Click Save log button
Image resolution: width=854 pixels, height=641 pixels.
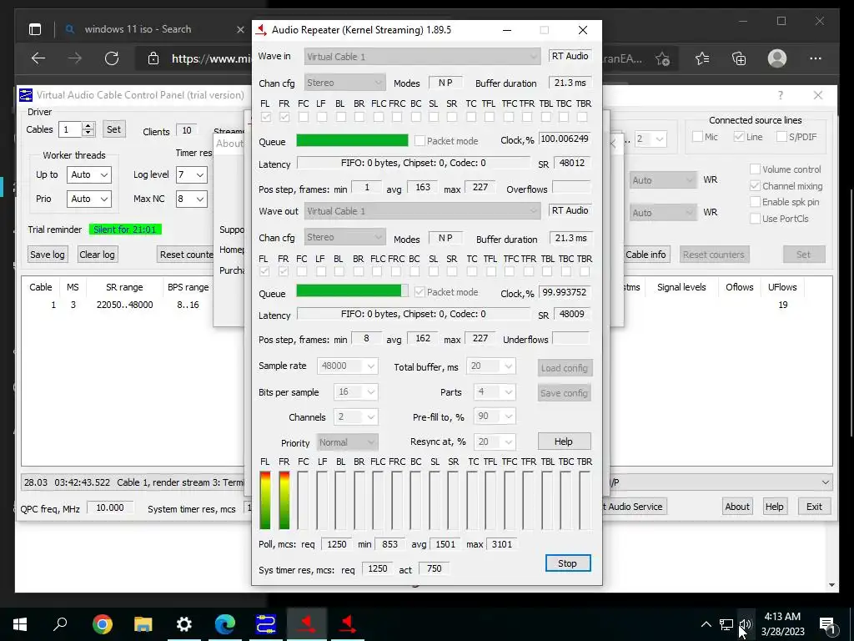click(48, 255)
